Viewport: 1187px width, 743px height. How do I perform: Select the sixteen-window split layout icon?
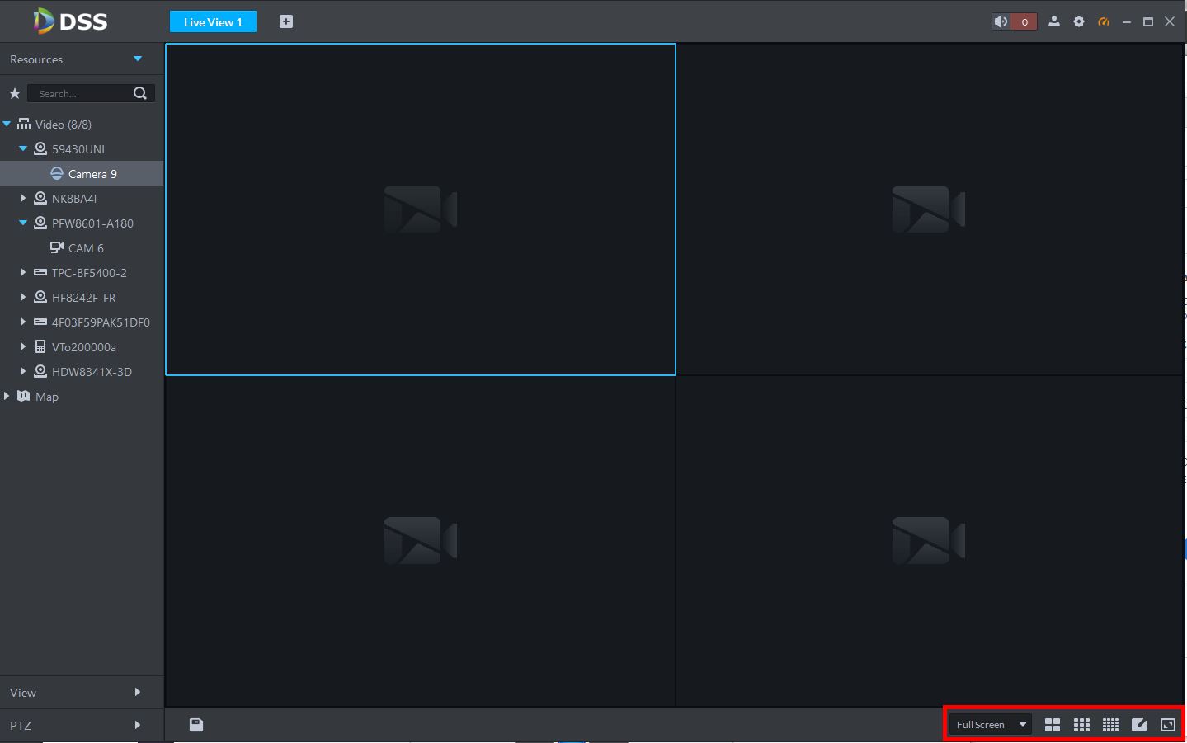tap(1110, 725)
